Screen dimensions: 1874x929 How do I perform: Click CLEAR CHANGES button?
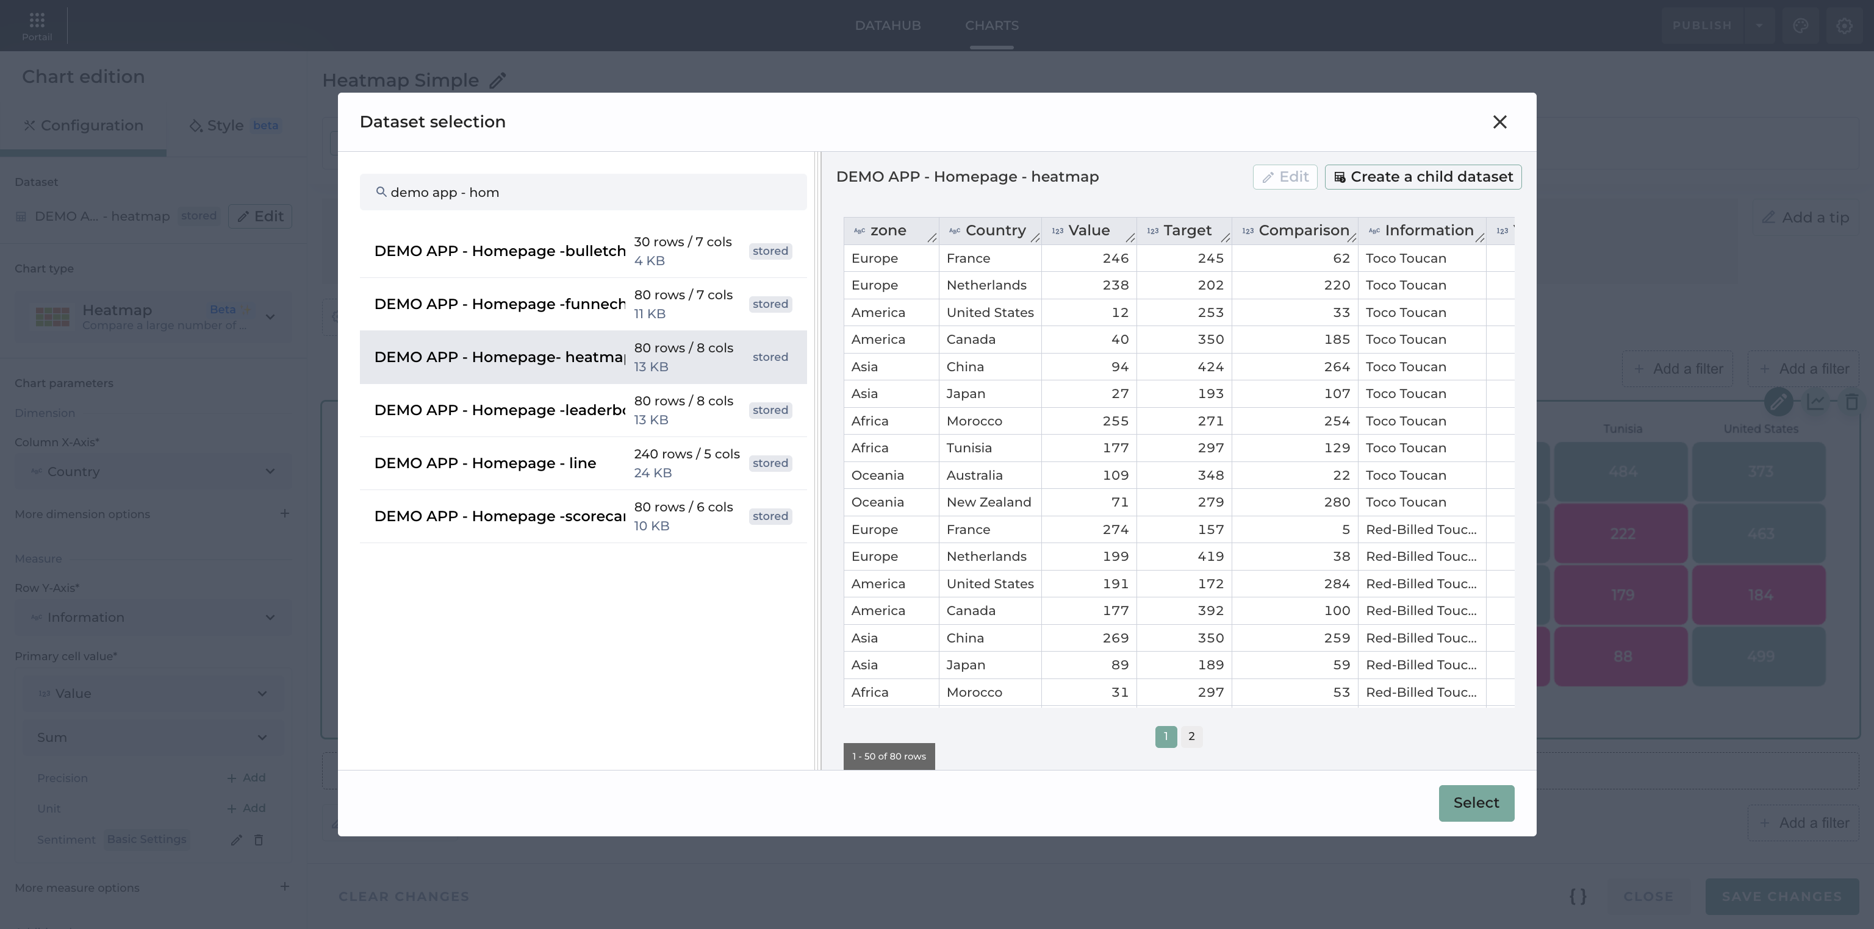(x=404, y=896)
